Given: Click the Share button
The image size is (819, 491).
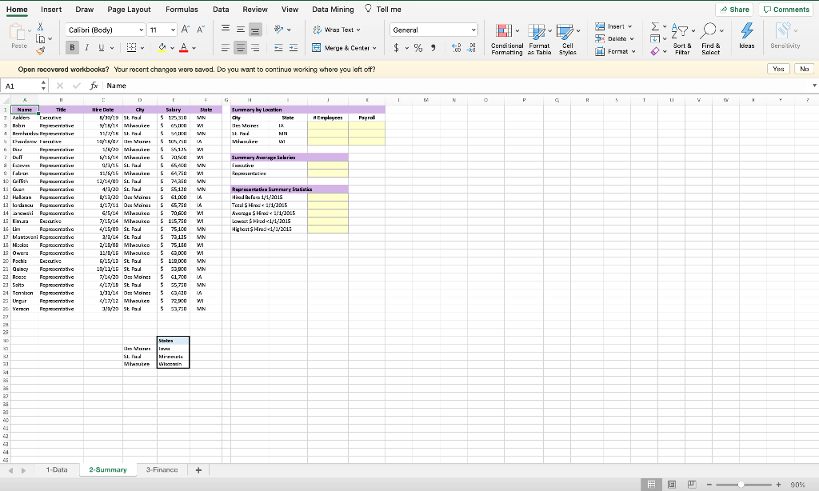Looking at the screenshot, I should [733, 9].
